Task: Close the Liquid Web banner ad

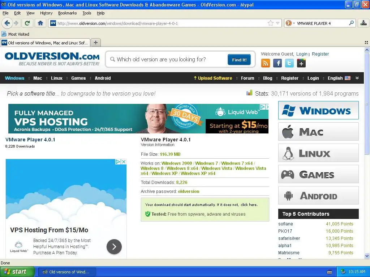Action: tap(267, 107)
